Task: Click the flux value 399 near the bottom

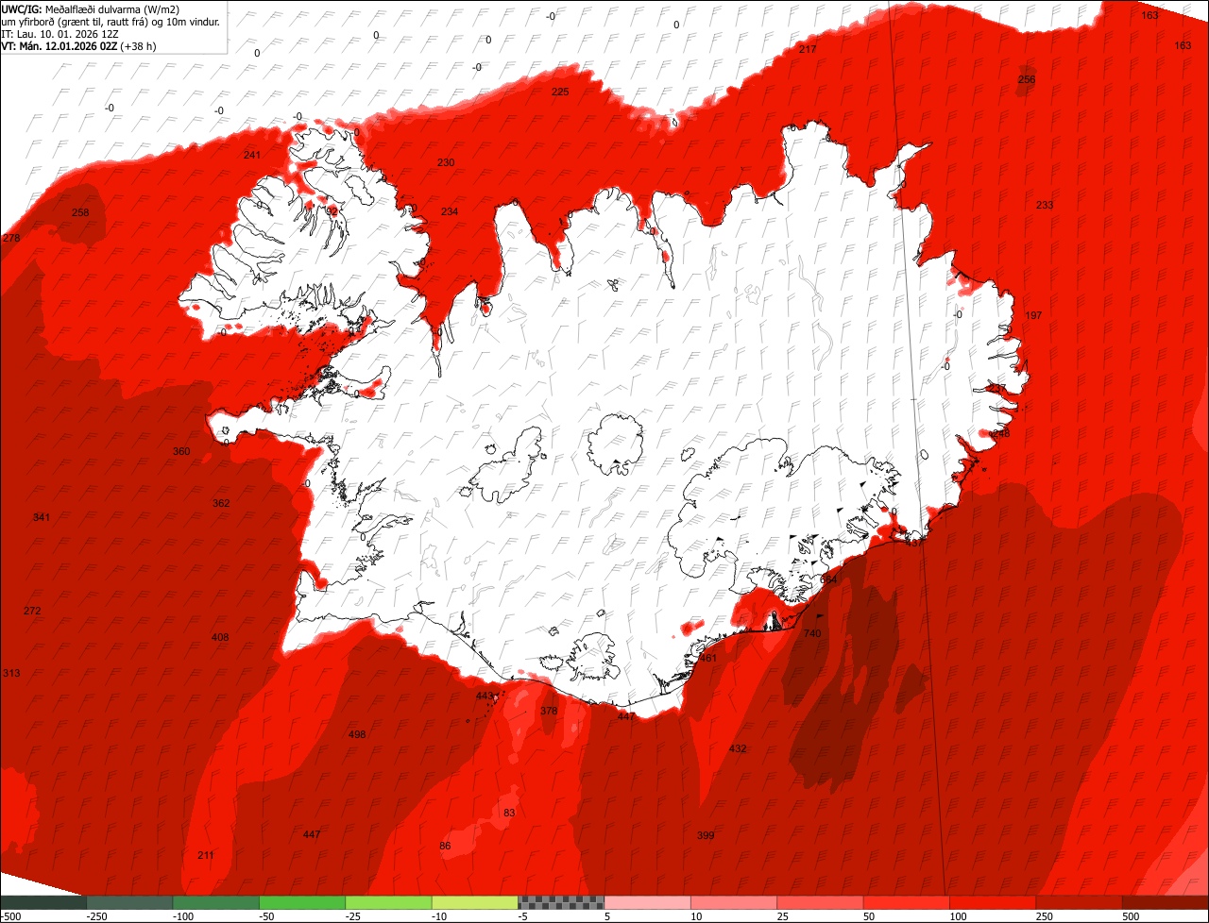Action: [706, 835]
